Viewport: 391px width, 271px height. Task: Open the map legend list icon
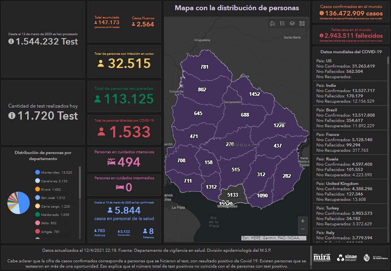(x=282, y=23)
